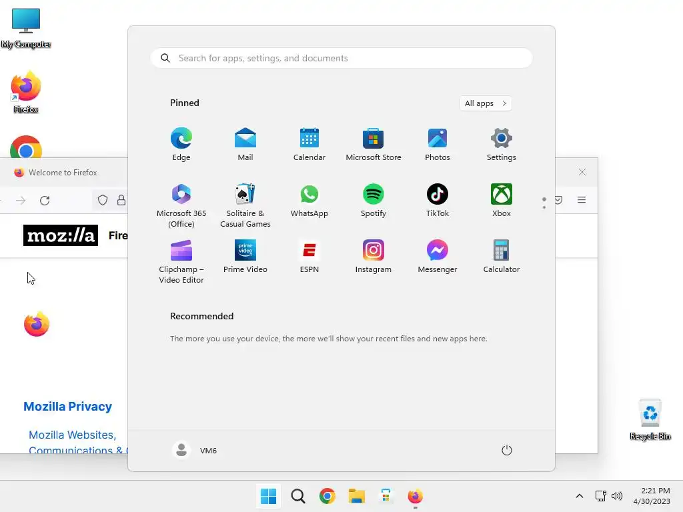Open the Firefox hamburger menu
Viewport: 683px width, 512px height.
582,200
